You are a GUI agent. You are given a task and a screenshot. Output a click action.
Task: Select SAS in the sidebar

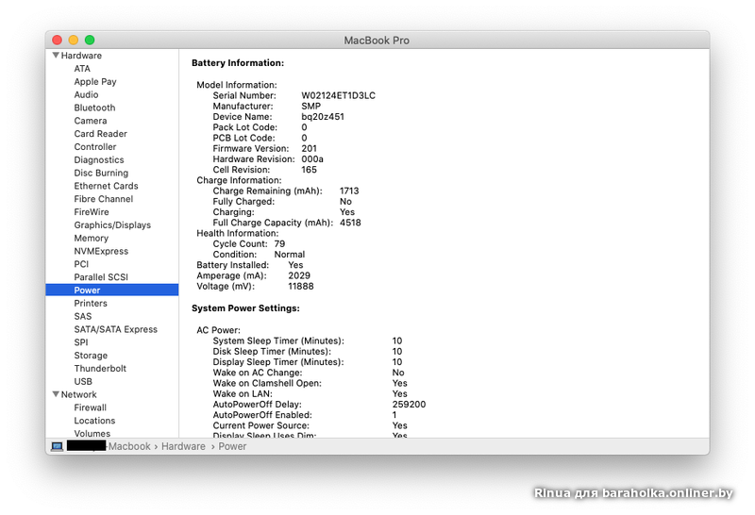coord(83,316)
